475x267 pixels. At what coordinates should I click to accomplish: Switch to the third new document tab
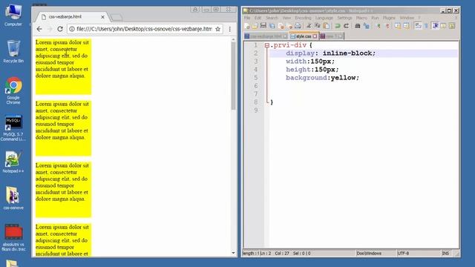pyautogui.click(x=332, y=36)
